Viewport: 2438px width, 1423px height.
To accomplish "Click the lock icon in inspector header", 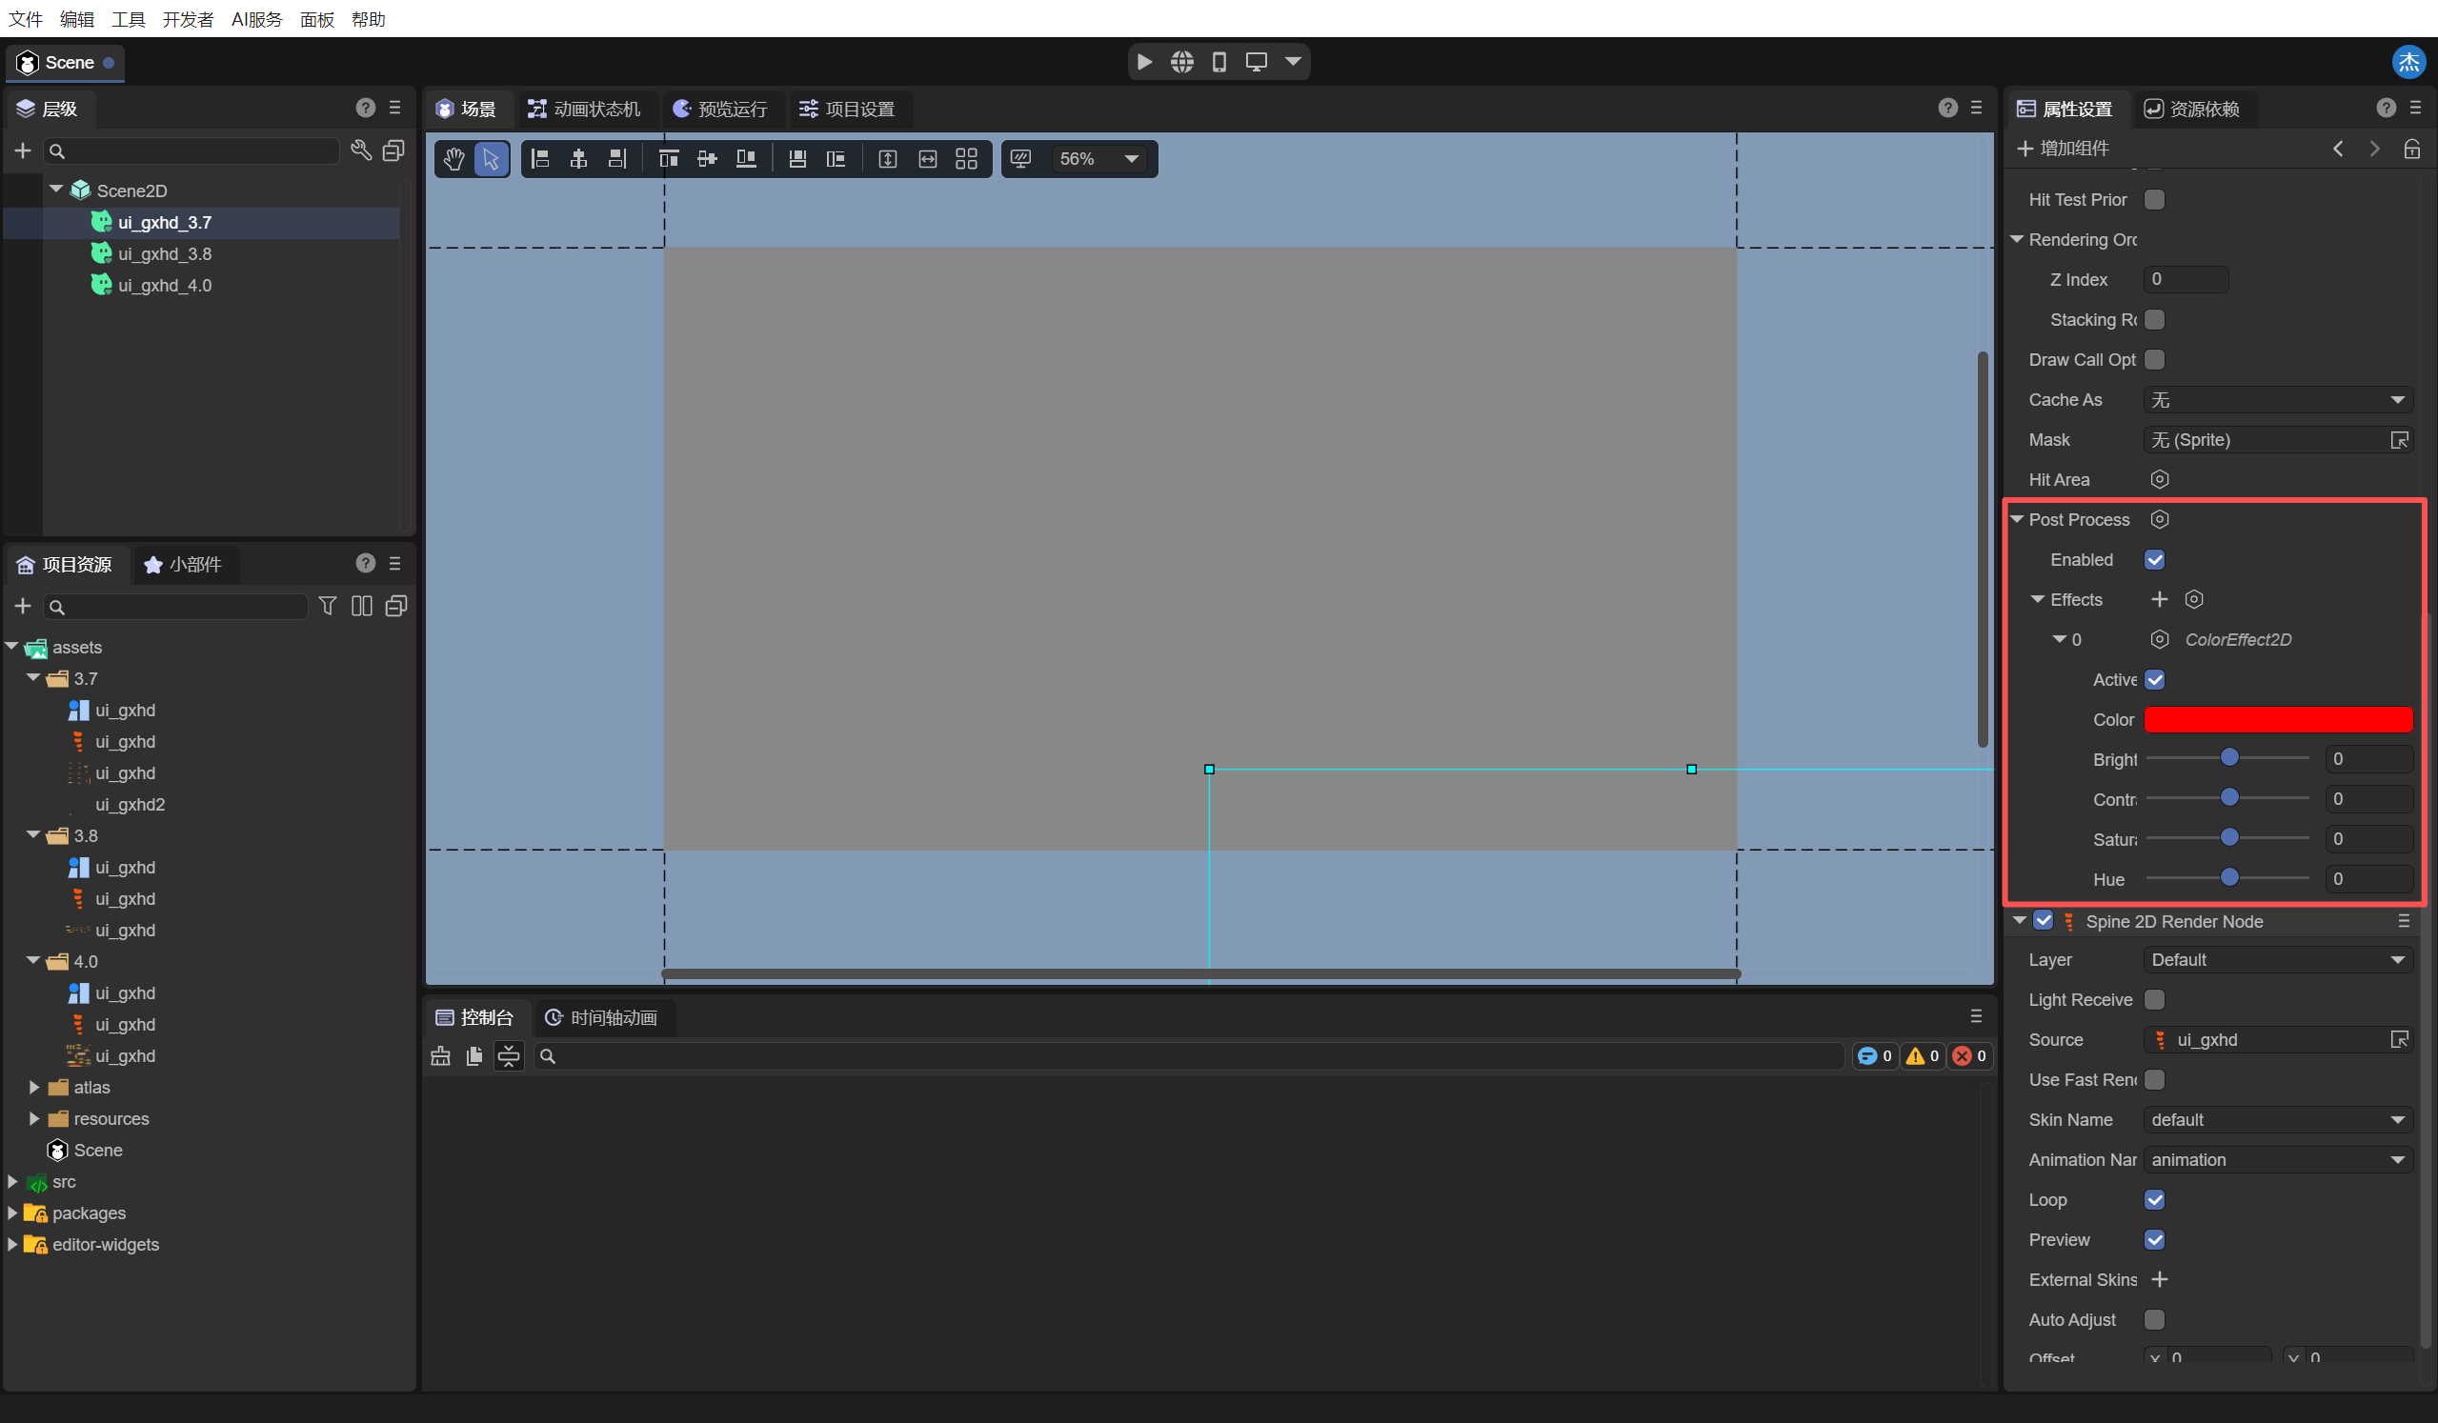I will click(2411, 149).
